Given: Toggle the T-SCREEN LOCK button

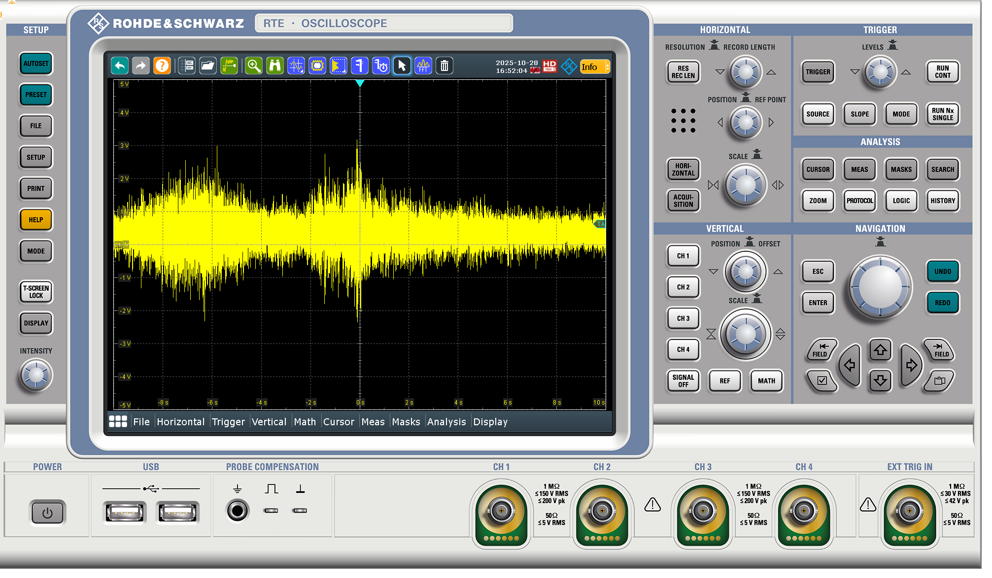Looking at the screenshot, I should pyautogui.click(x=36, y=292).
